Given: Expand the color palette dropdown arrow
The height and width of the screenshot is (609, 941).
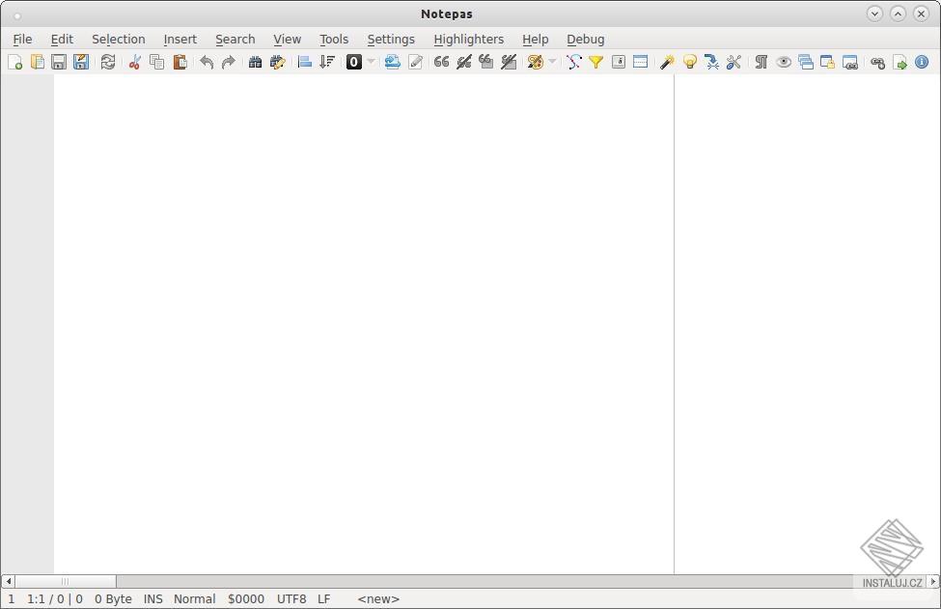Looking at the screenshot, I should tap(552, 62).
